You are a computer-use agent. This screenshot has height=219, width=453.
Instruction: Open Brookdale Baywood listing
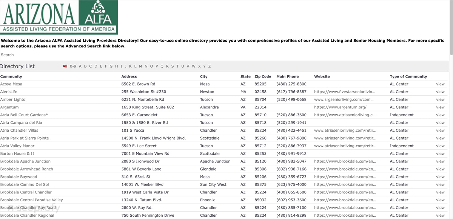pyautogui.click(x=19, y=176)
